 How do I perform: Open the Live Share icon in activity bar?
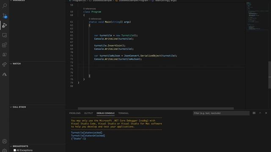click(5, 65)
